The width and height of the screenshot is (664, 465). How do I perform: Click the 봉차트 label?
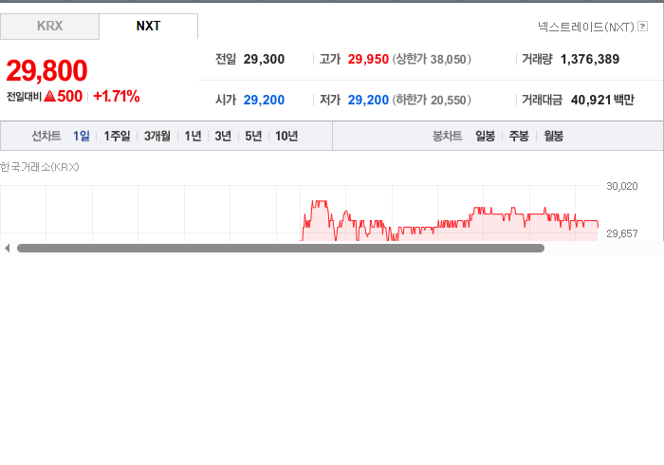coord(447,136)
